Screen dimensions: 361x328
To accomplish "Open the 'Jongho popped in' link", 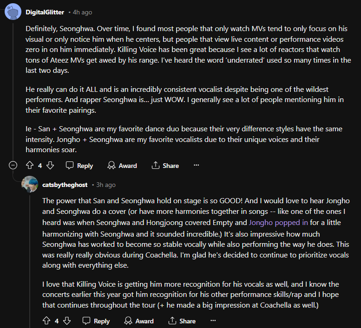I will click(272, 223).
